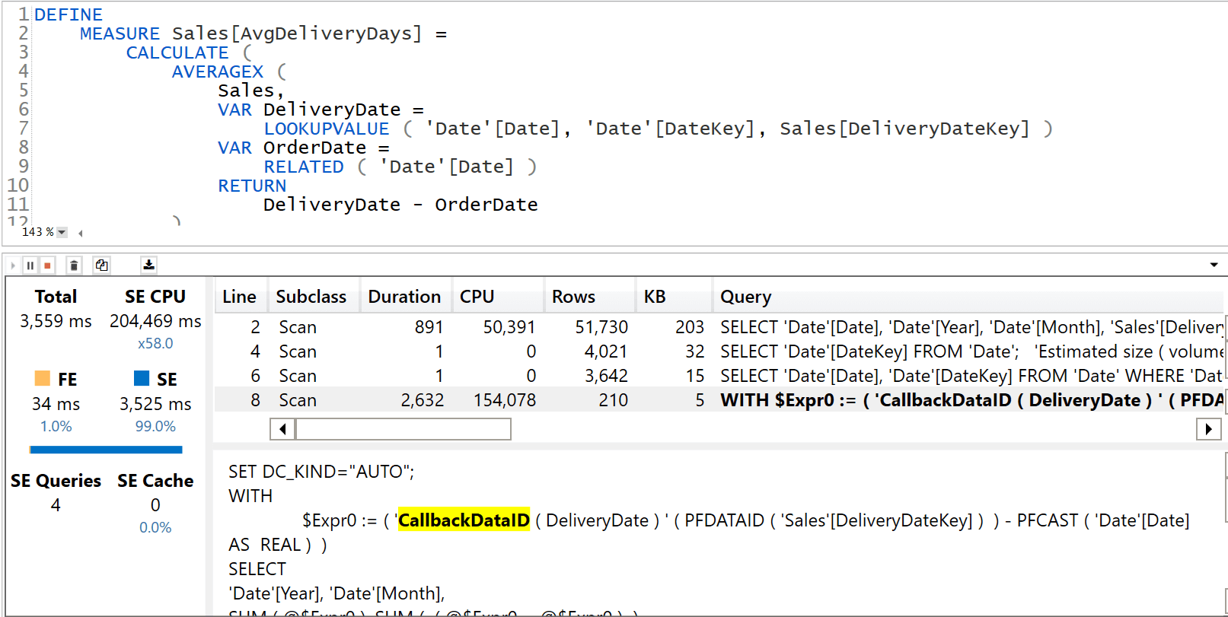This screenshot has width=1228, height=617.
Task: Click the play trace button
Action: point(13,266)
